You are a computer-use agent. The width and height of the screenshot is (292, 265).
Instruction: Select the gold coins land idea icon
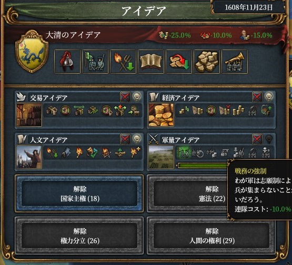(x=207, y=62)
